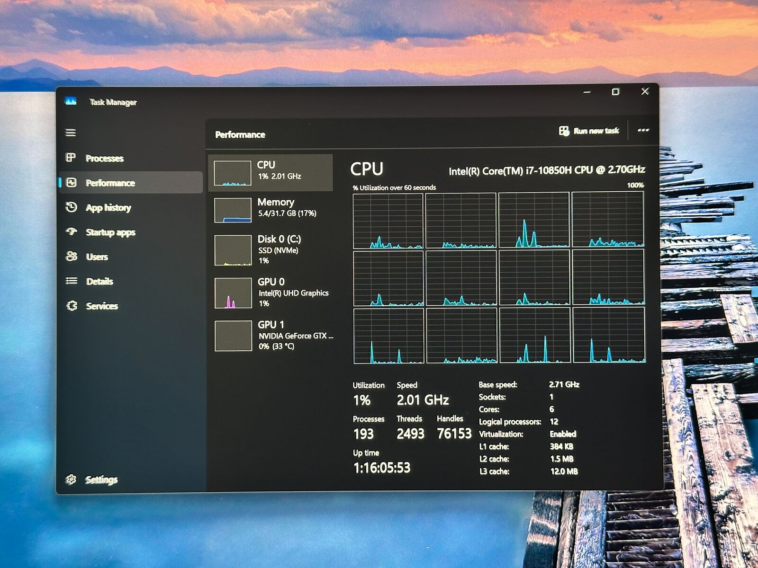Viewport: 758px width, 568px height.
Task: Select the CPU performance entry
Action: click(271, 173)
